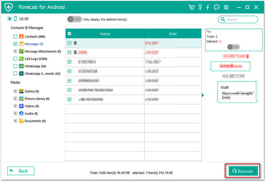Click the magnifier icon in search box
Screen dimensions: 266x182
point(223,19)
